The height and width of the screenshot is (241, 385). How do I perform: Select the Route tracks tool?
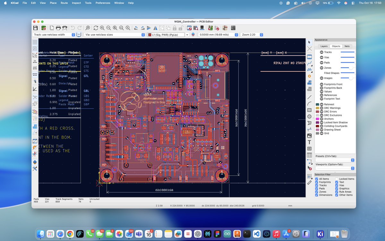tap(309, 63)
